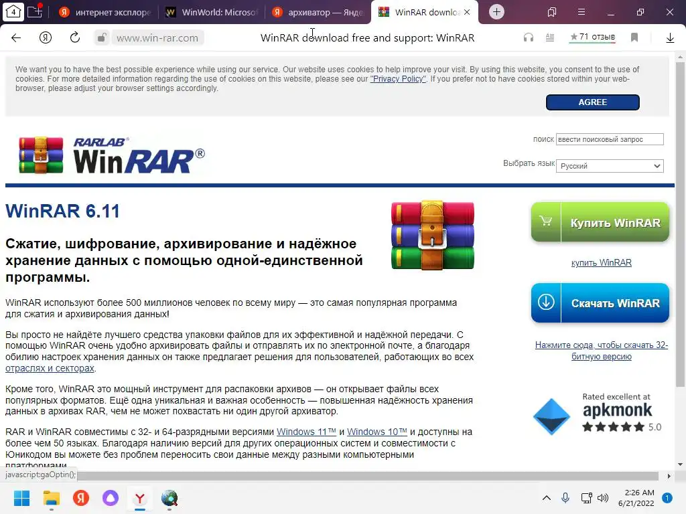Open the notification badge in tray

667,498
